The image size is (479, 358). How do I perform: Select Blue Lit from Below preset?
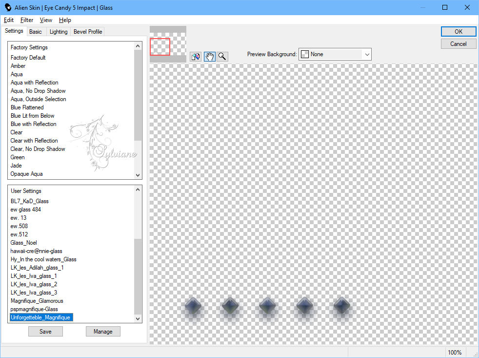(x=32, y=115)
